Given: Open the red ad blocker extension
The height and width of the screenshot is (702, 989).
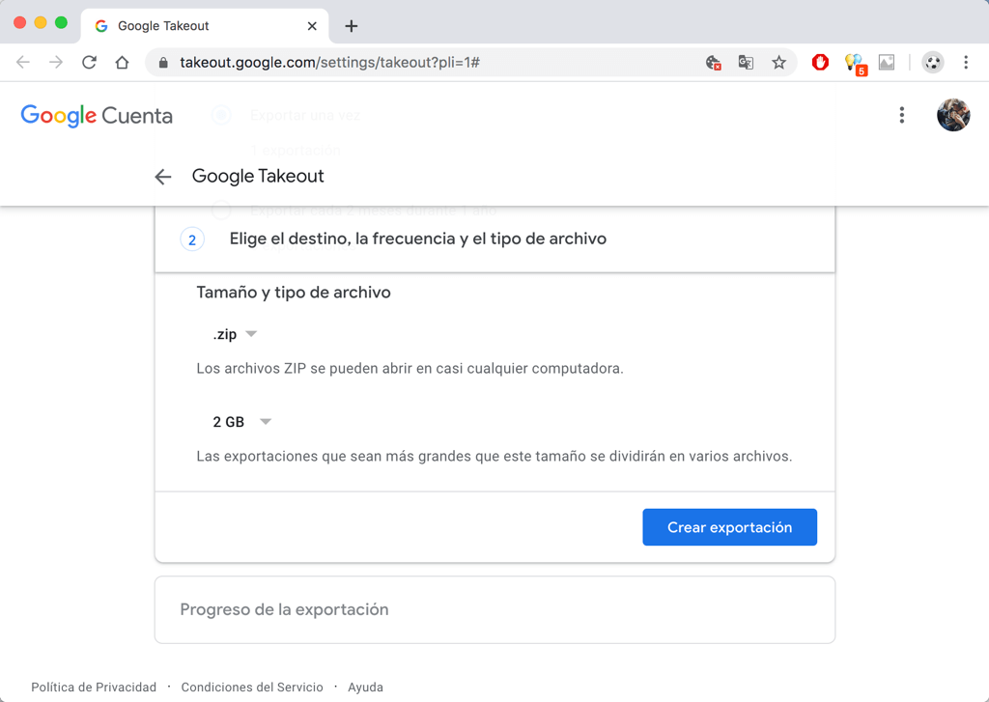Looking at the screenshot, I should (x=820, y=62).
